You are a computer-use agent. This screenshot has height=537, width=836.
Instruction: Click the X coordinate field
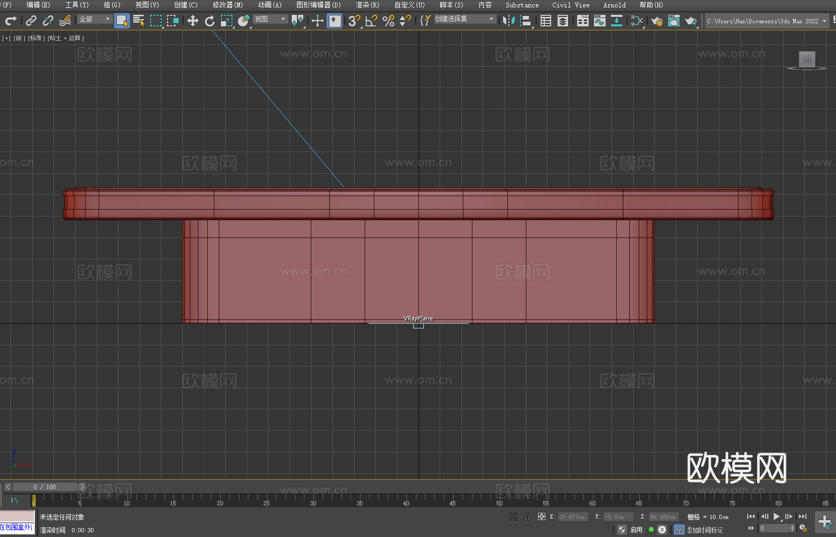tap(572, 517)
